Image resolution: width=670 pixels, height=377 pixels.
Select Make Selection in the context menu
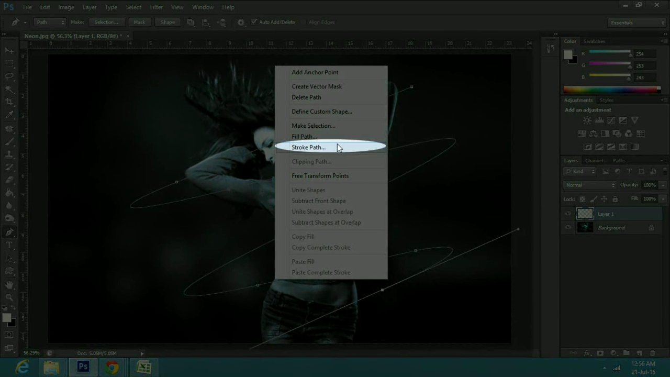[x=313, y=126]
